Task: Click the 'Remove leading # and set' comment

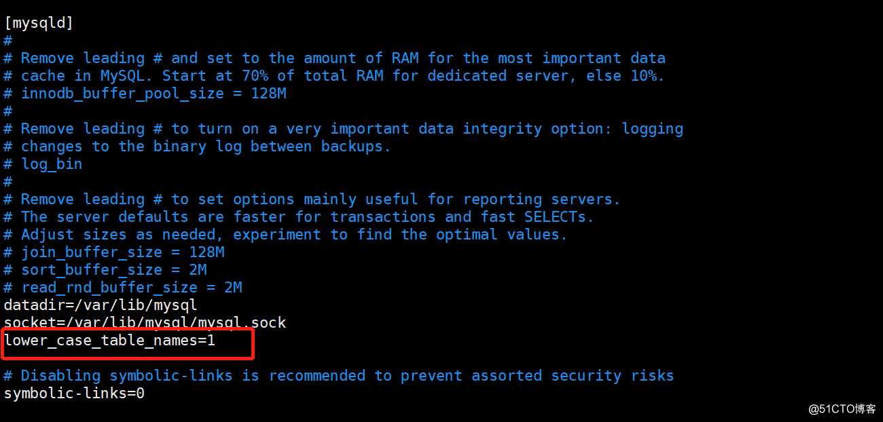Action: (335, 58)
